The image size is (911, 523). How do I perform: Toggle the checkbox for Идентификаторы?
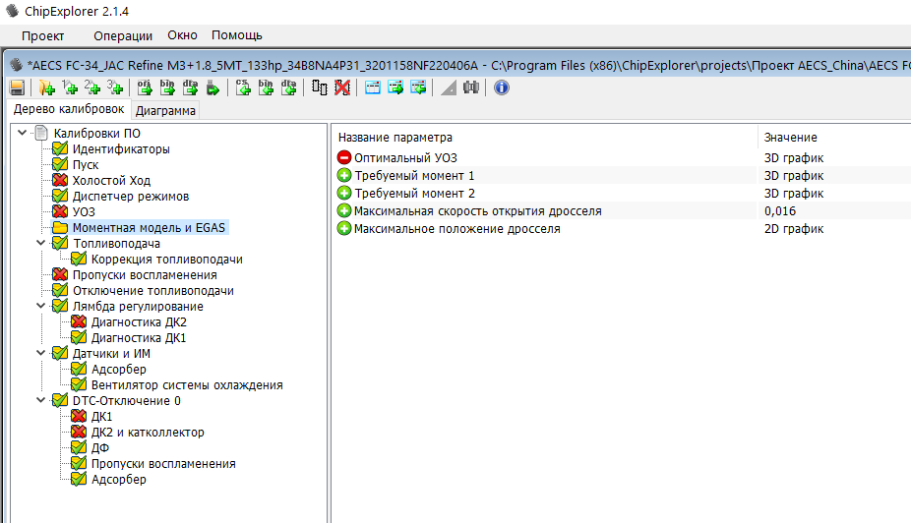coord(60,149)
